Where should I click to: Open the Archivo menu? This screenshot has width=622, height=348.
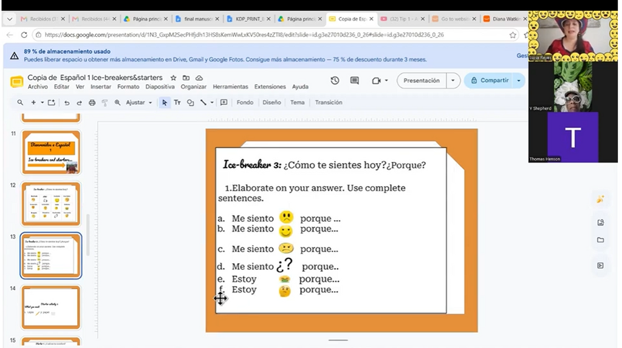pyautogui.click(x=38, y=87)
